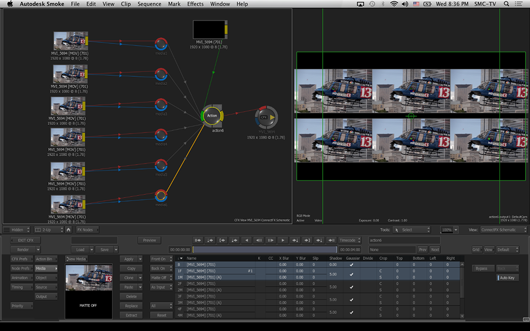This screenshot has height=331, width=530.
Task: Toggle Gaussian checkbox in row B
Action: (351, 264)
